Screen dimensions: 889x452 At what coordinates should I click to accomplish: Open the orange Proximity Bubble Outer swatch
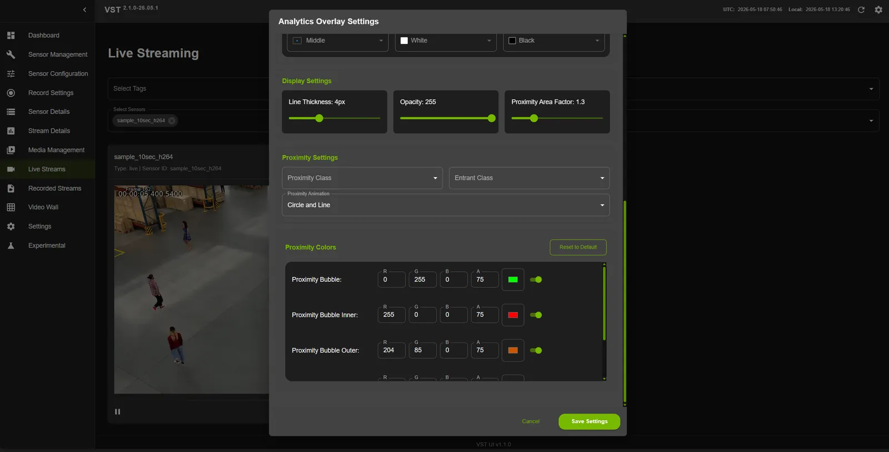coord(513,350)
